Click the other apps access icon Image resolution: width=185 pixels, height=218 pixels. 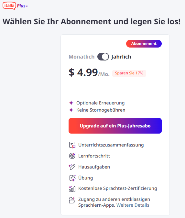pyautogui.click(x=72, y=200)
